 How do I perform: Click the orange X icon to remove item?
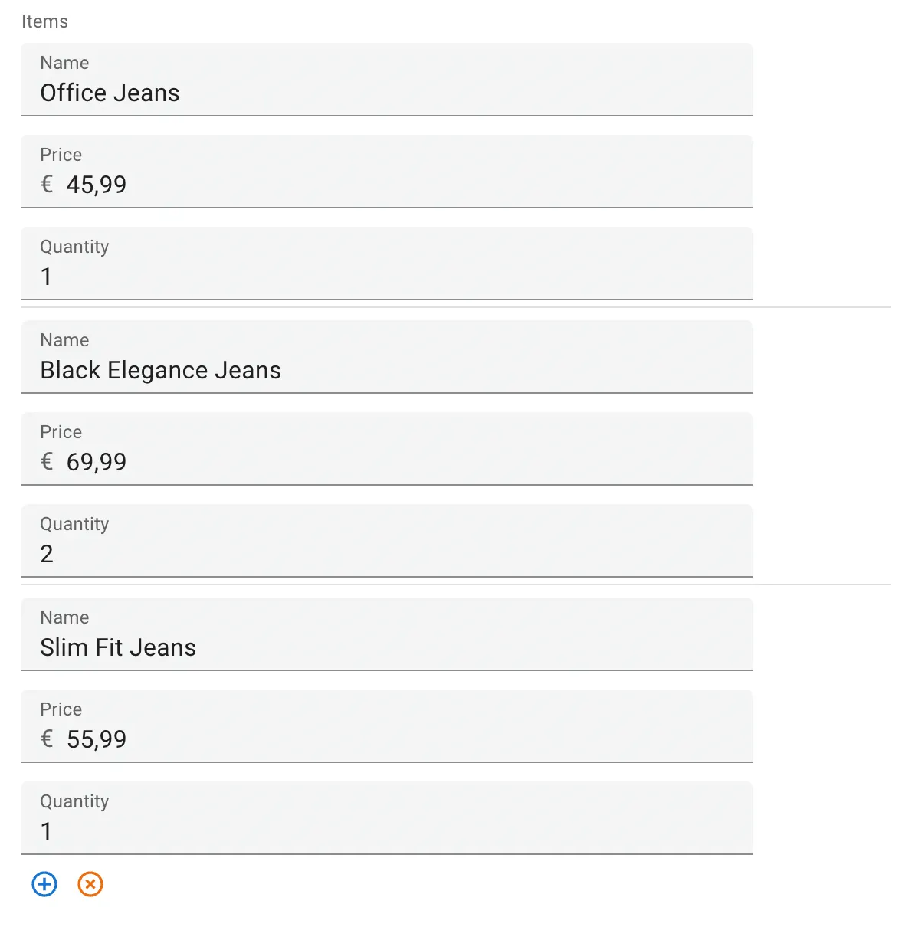click(90, 884)
